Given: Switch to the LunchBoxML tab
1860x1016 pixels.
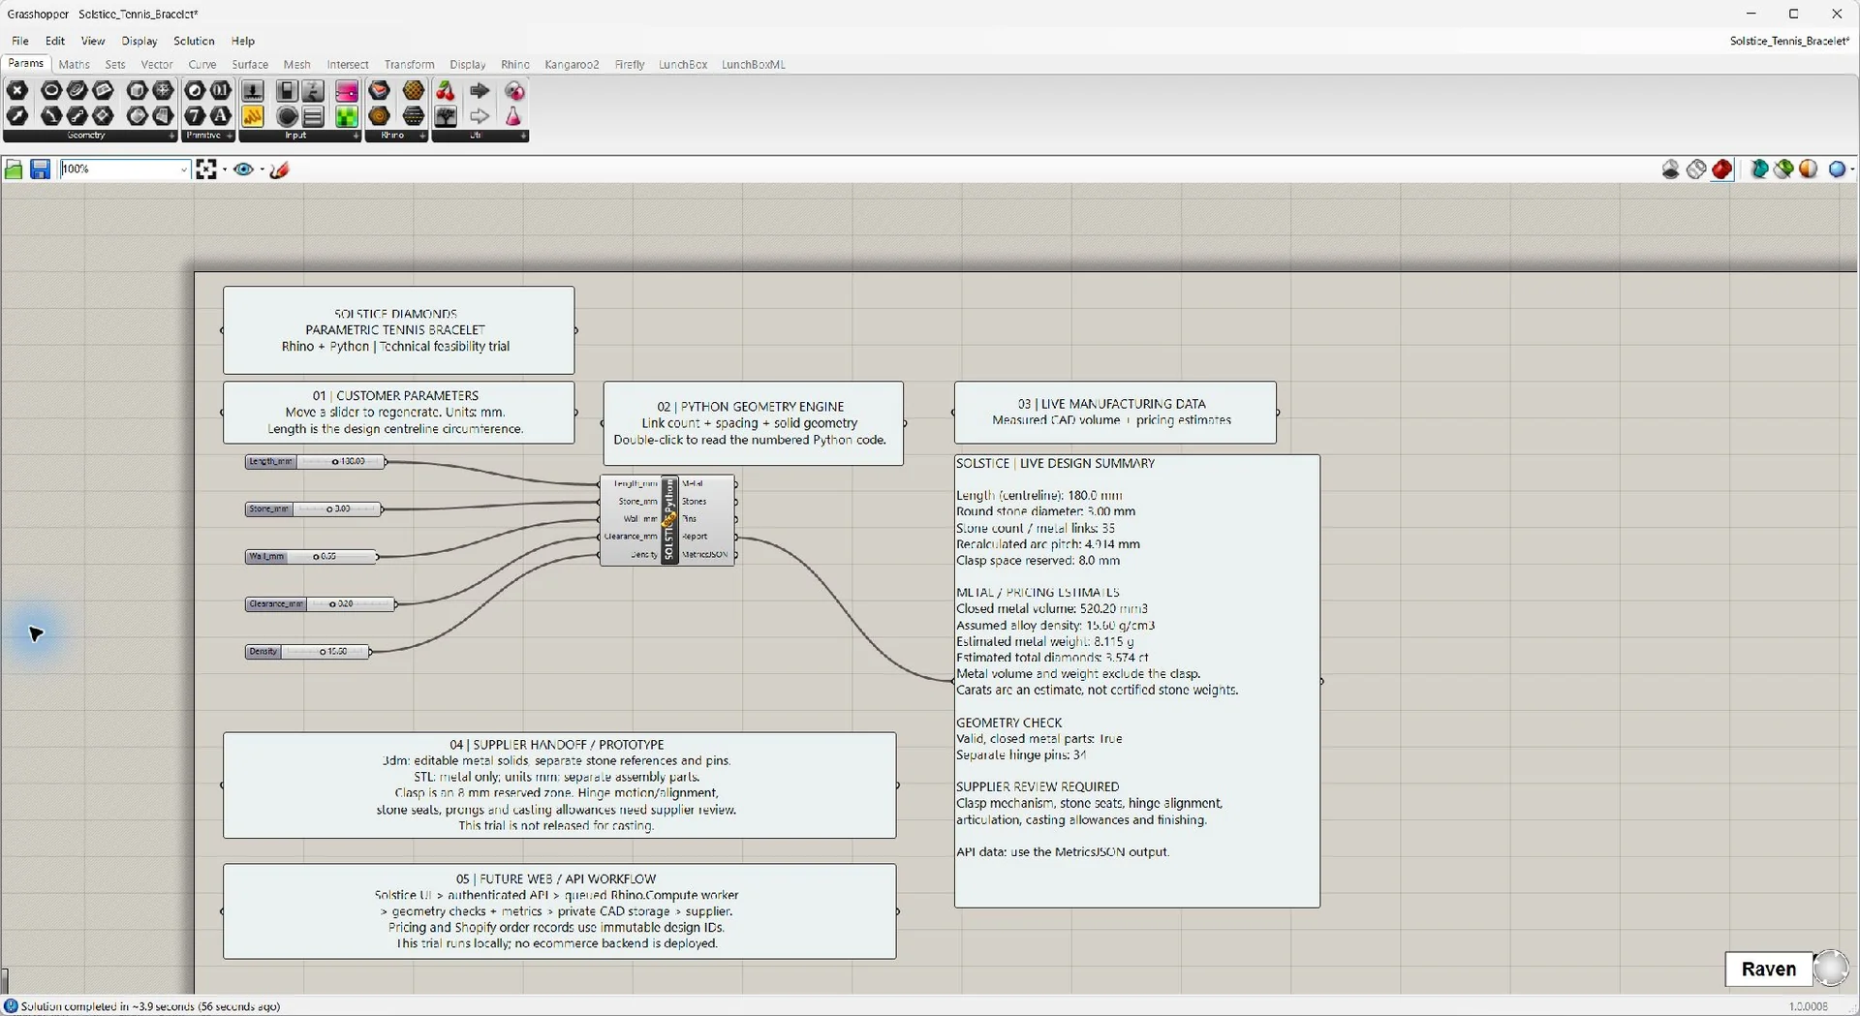Looking at the screenshot, I should coord(754,65).
